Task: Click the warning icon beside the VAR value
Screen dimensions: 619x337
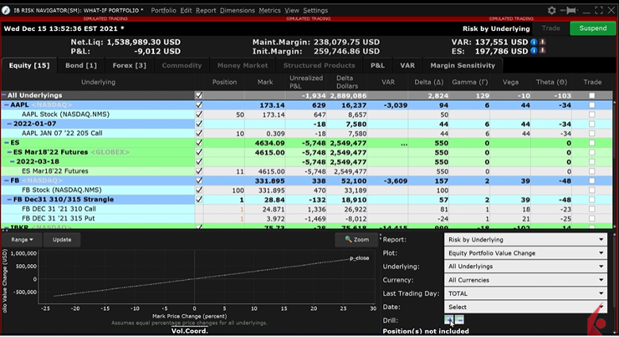Action: click(544, 41)
